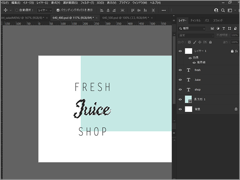The width and height of the screenshot is (240, 180).
Task: Select the Move tool icon in options bar
Action: 6,10
